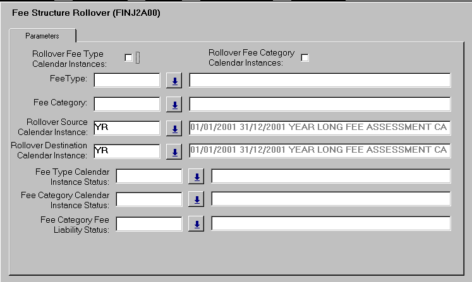Open the Fee Category lookup arrow
Screen dimensions: 472x282
tap(174, 104)
